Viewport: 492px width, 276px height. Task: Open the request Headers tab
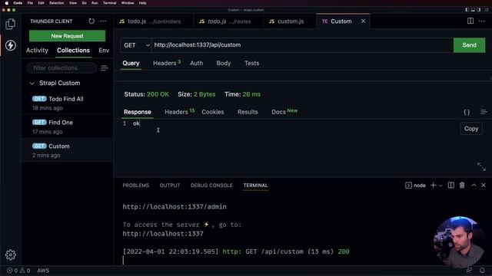(167, 63)
